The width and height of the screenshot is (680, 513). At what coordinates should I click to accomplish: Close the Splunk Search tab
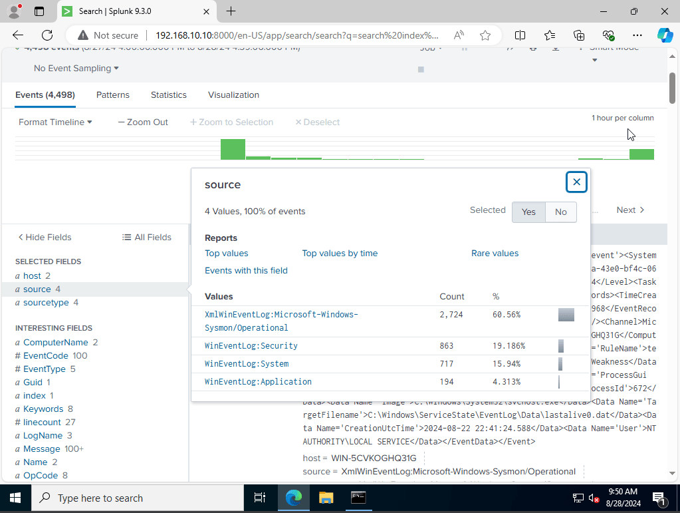click(207, 11)
